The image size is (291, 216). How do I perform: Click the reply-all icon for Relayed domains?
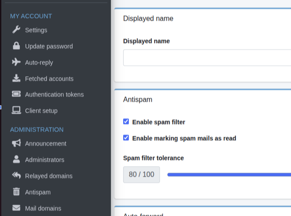(x=16, y=175)
